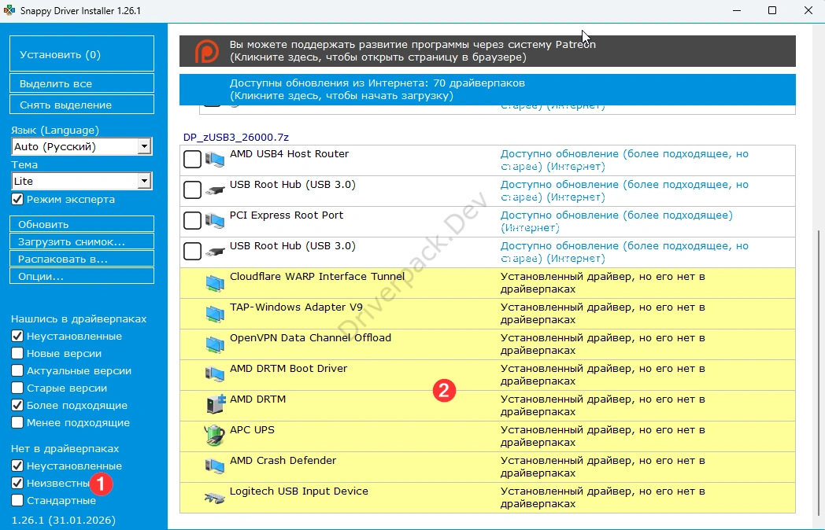Select the Logitech USB Input Device row

[487, 498]
